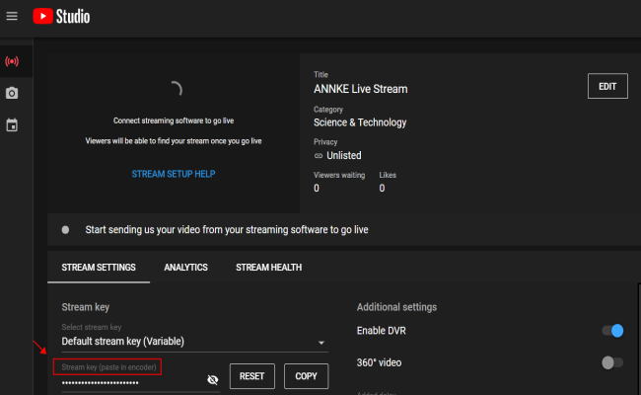Viewport: 641px width, 395px height.
Task: Open the Analytics tab
Action: point(185,268)
